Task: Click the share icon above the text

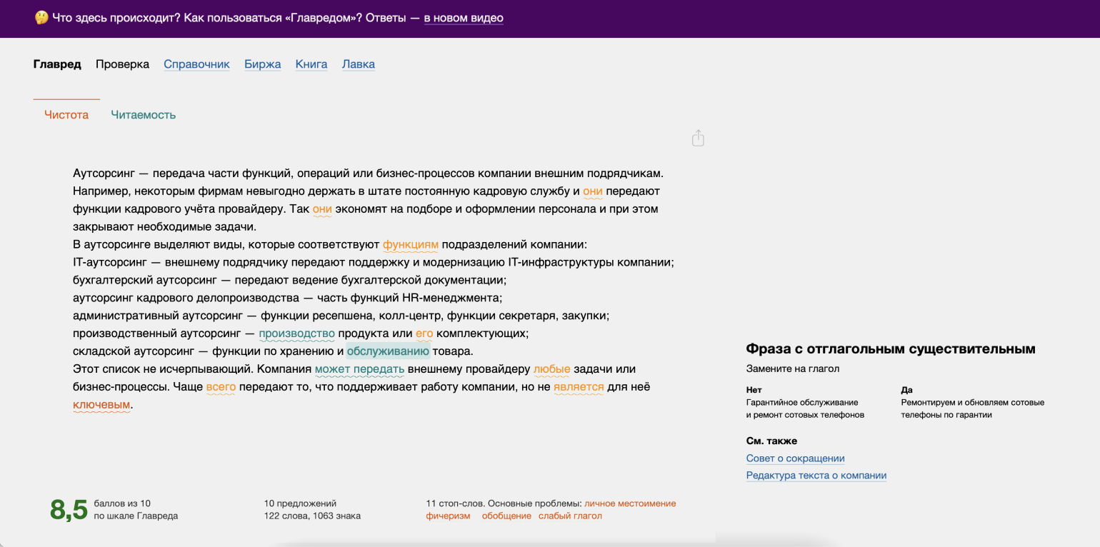Action: tap(698, 139)
